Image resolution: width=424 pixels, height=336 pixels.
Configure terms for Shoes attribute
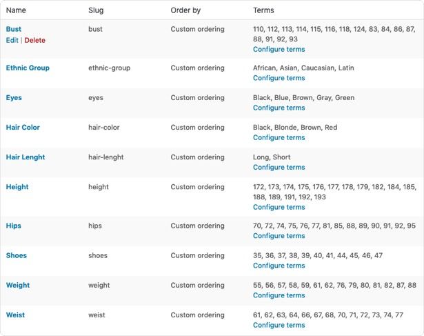pyautogui.click(x=279, y=266)
